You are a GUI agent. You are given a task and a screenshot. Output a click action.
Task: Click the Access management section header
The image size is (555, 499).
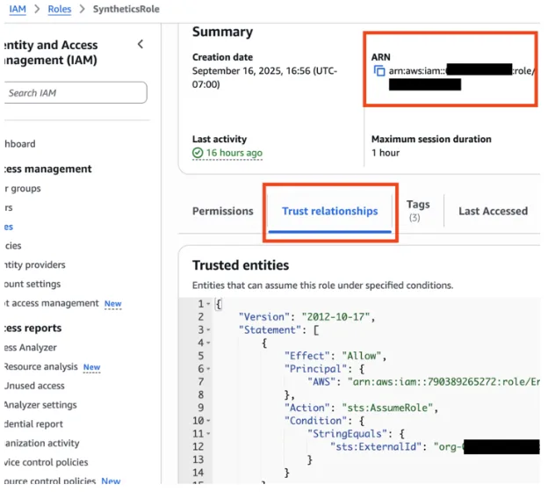pyautogui.click(x=47, y=169)
